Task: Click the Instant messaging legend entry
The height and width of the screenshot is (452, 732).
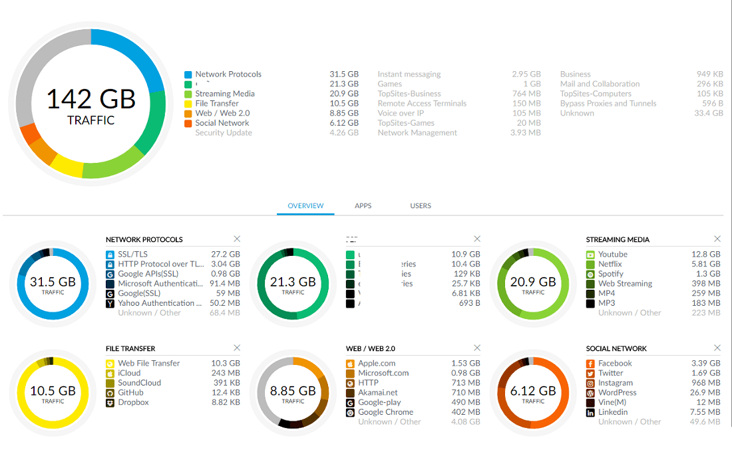Action: click(409, 74)
